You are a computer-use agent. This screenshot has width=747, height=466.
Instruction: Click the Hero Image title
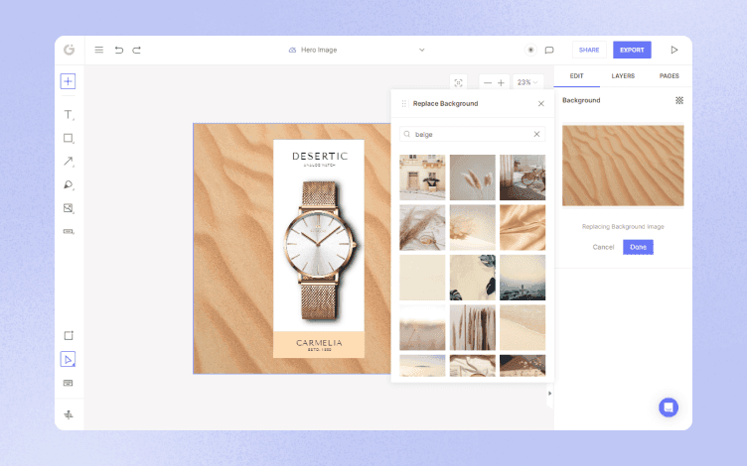point(319,50)
